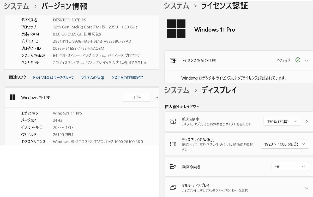Open システムの詳細設定 link
Viewport: 313px width, 197px height.
tap(127, 77)
